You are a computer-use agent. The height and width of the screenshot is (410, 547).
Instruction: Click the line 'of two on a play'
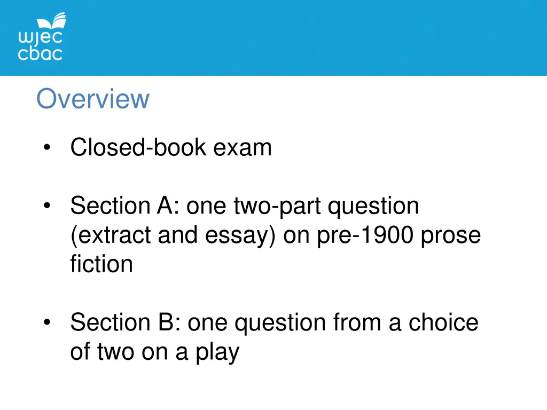[x=155, y=352]
